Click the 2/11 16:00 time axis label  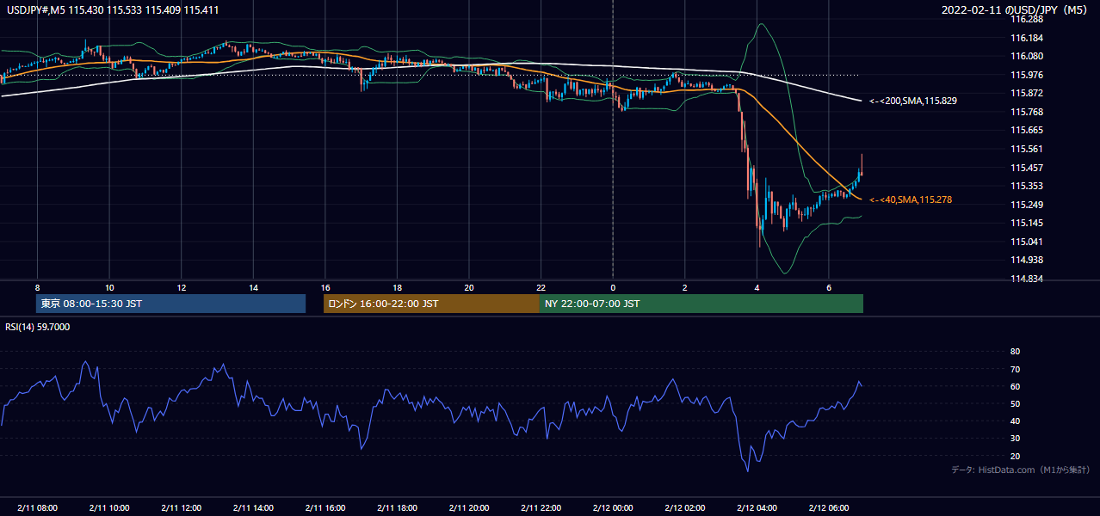324,507
